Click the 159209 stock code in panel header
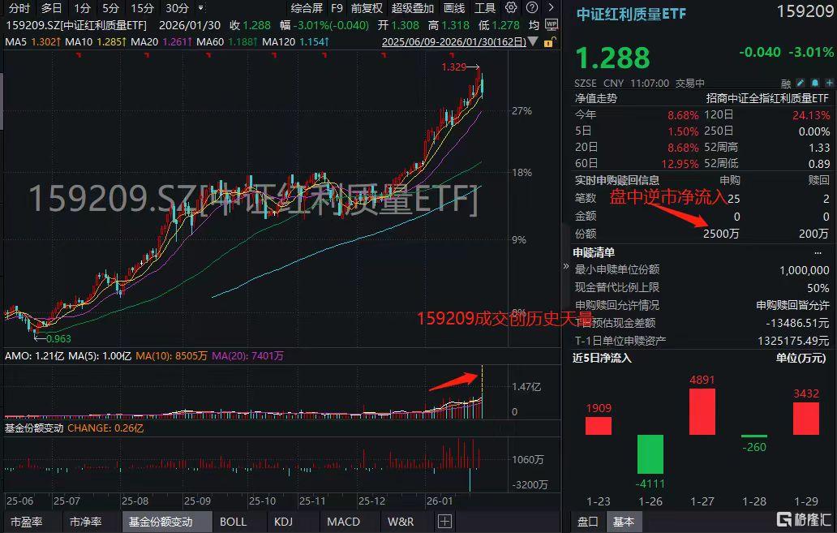Viewport: 837px width, 533px height. 805,11
